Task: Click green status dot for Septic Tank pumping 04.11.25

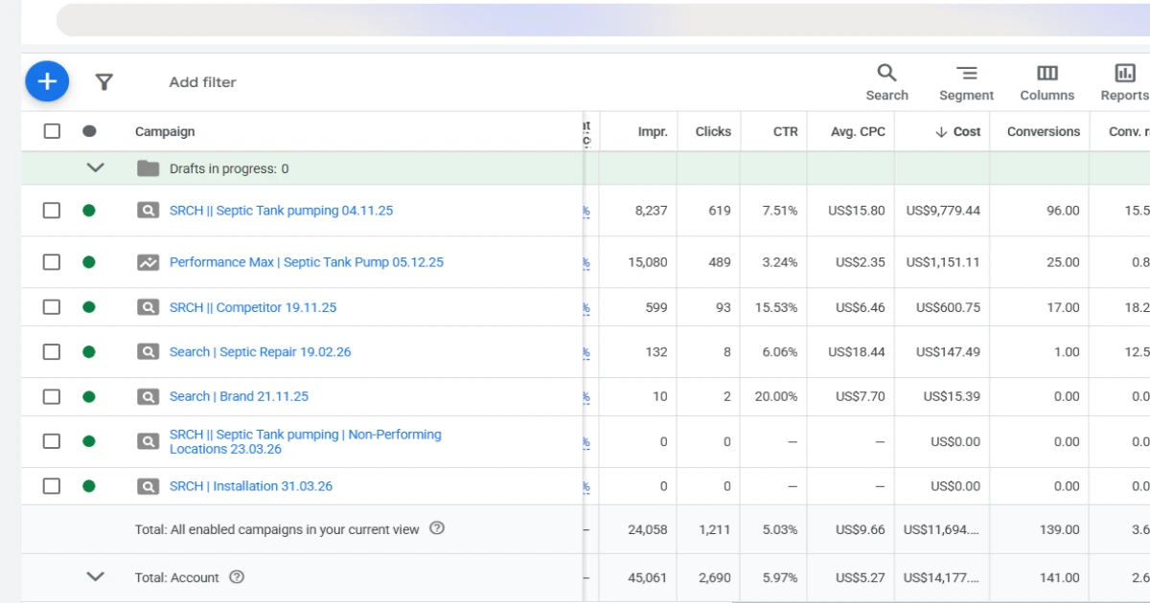Action: (x=89, y=211)
